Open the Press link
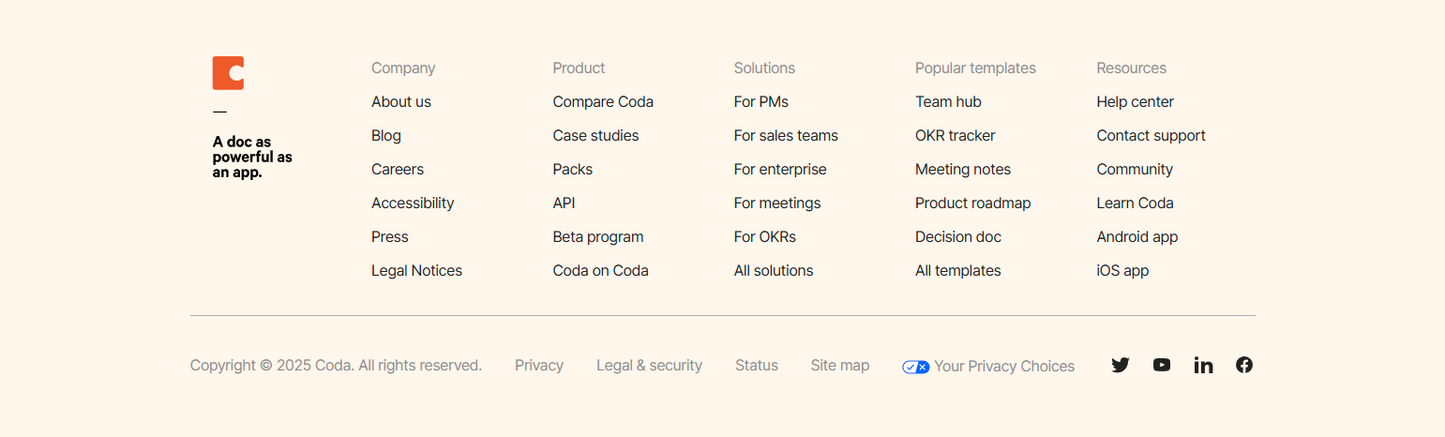 coord(390,236)
